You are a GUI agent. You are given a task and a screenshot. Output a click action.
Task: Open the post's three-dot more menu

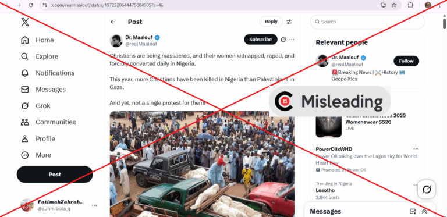coord(292,40)
